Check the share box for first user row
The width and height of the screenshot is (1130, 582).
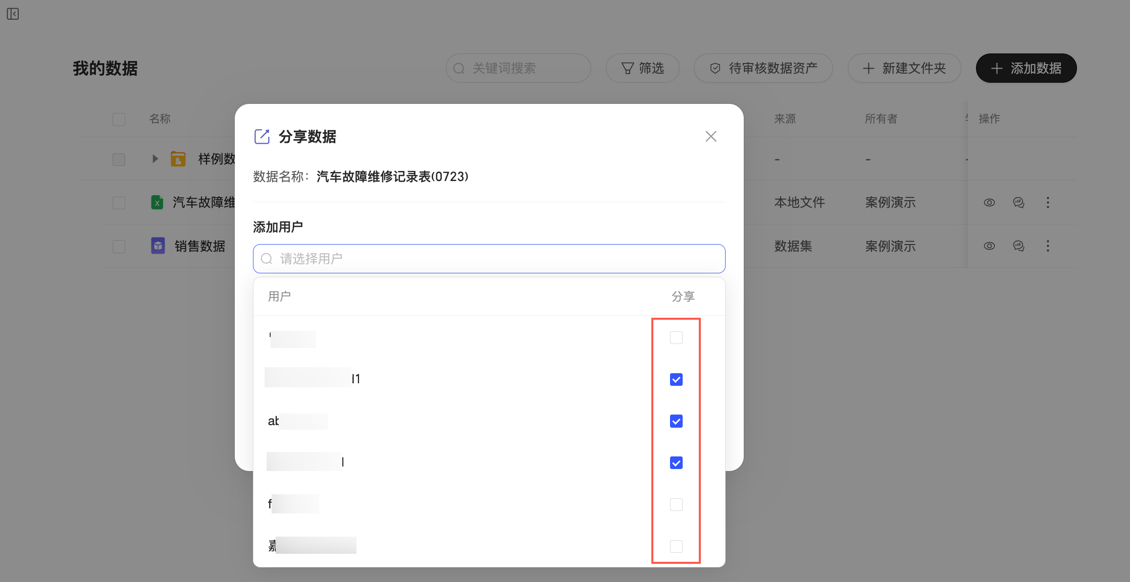[676, 337]
